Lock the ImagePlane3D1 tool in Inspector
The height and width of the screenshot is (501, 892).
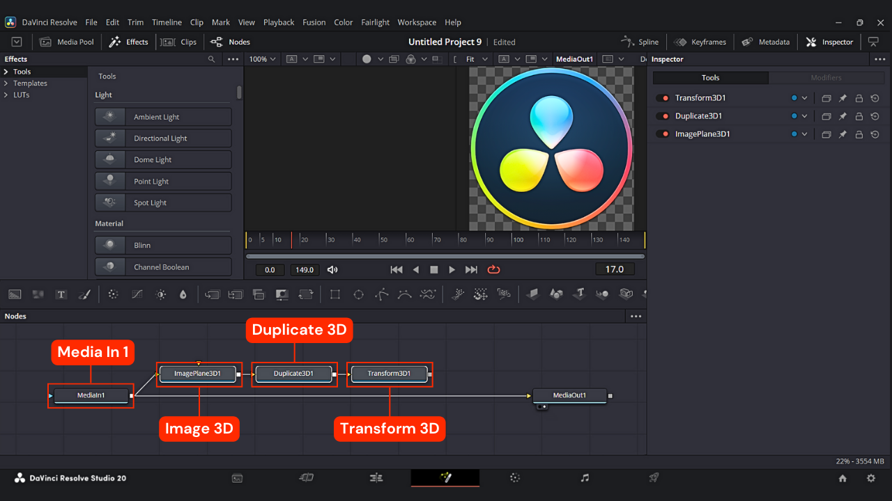coord(859,134)
